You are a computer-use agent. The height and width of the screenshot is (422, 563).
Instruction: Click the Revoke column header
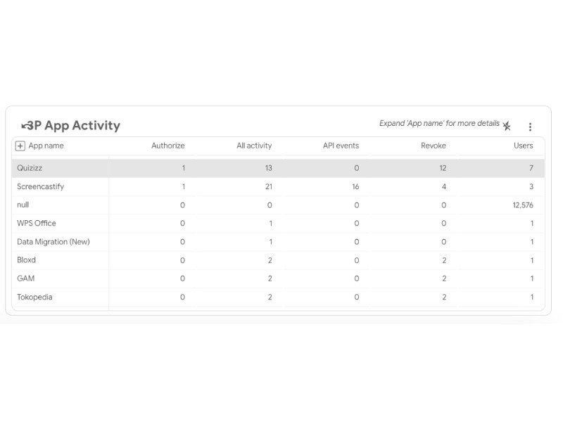coord(432,146)
